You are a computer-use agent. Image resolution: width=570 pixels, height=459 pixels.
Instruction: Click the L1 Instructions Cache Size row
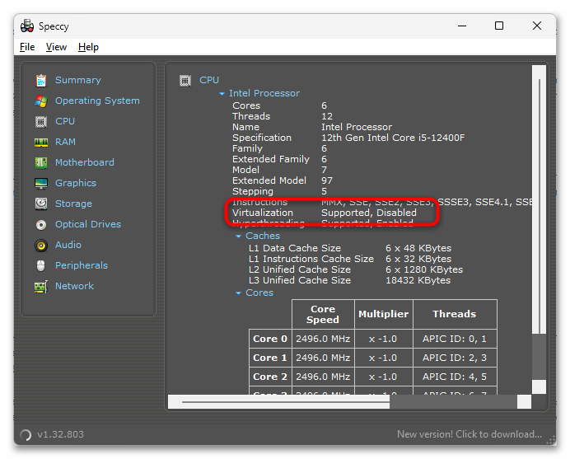point(350,259)
